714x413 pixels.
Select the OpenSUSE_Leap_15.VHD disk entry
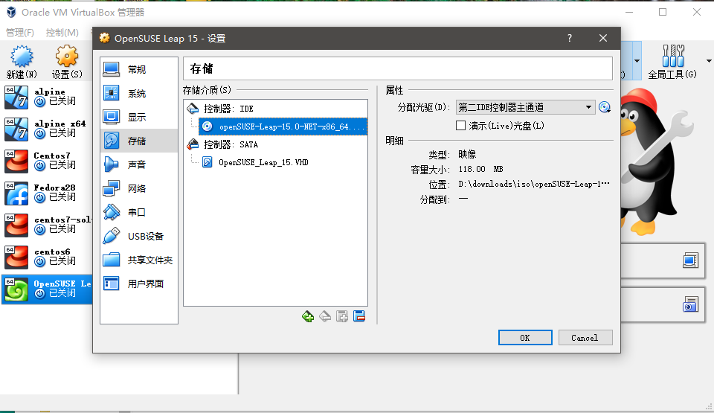coord(253,161)
